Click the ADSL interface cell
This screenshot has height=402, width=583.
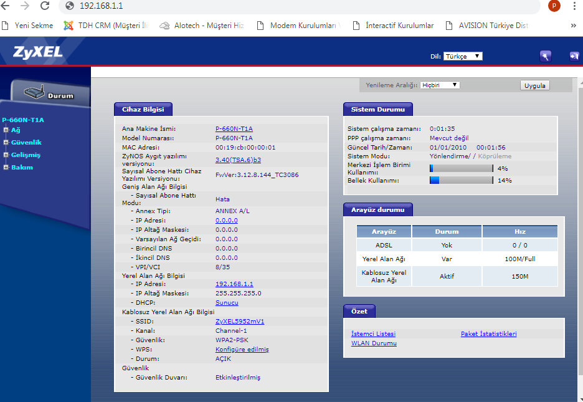pos(384,246)
